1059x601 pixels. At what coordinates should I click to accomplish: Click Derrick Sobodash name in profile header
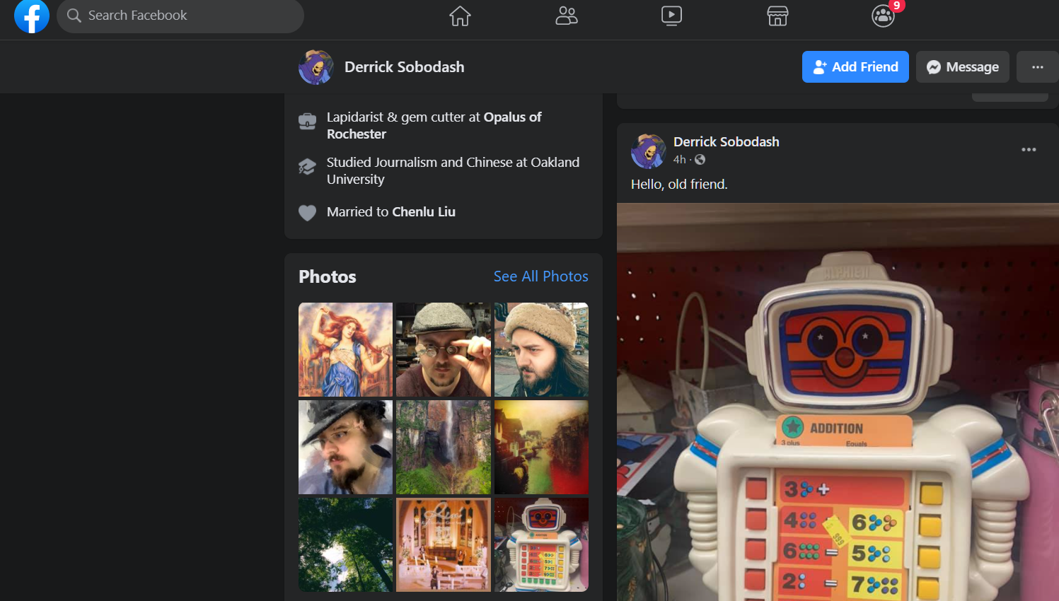(x=405, y=67)
